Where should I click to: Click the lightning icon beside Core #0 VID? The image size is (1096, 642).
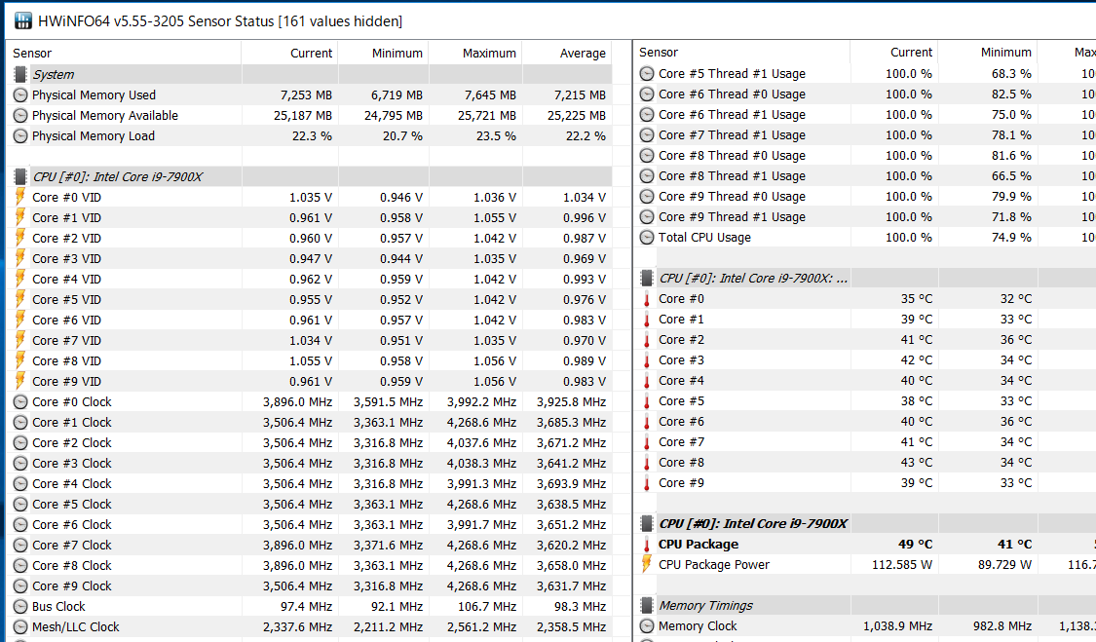point(20,197)
